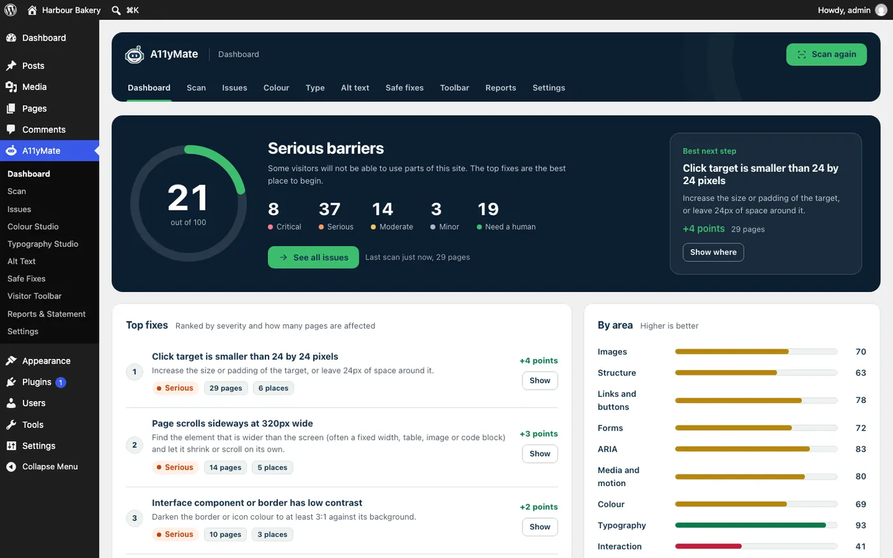Open Reports & Statement submenu item
The image size is (893, 558).
47,314
